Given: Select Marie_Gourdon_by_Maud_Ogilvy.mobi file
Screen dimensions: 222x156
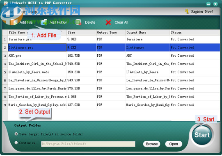Looking at the screenshot, I should 37,105.
